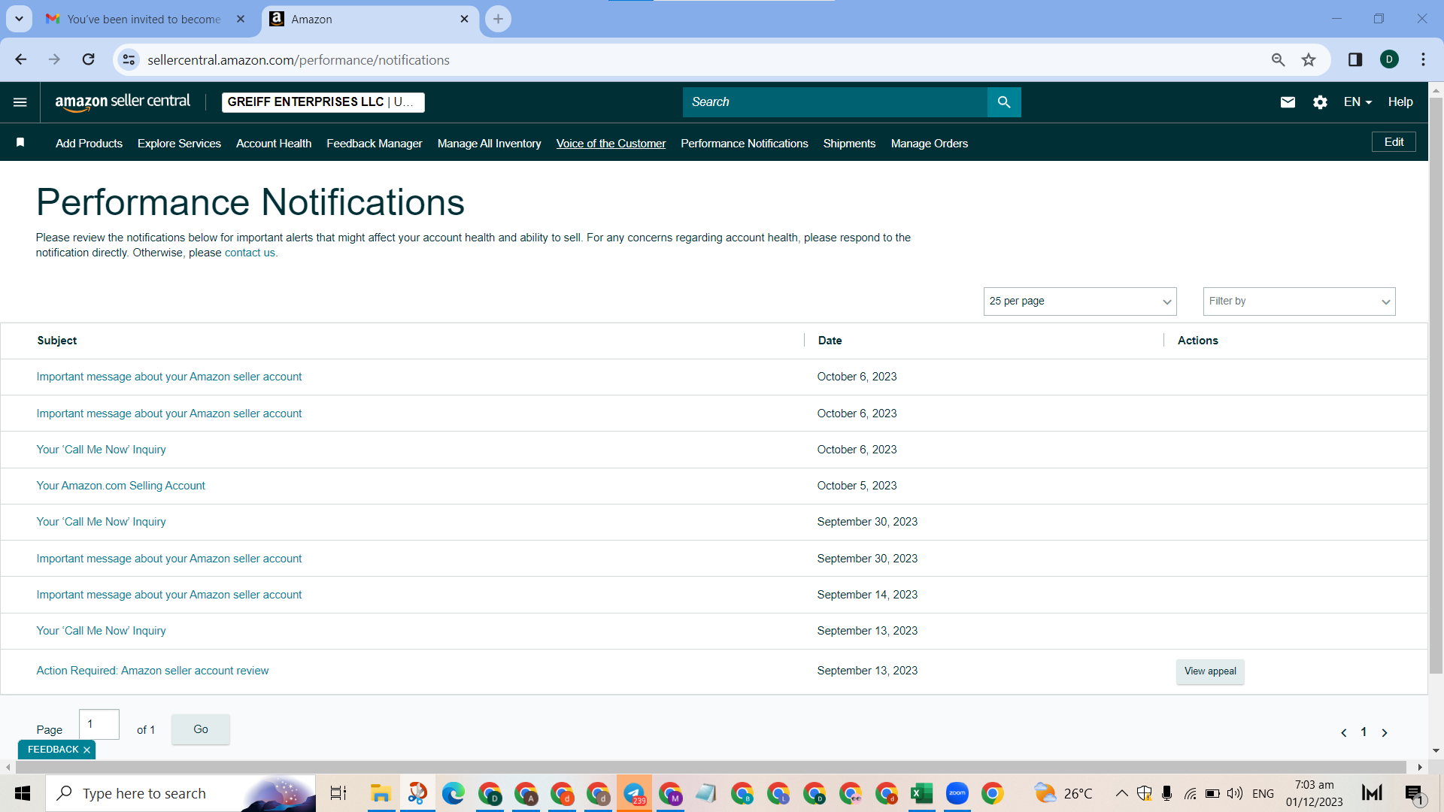
Task: Switch to the Gmail invitation tab
Action: [x=143, y=20]
